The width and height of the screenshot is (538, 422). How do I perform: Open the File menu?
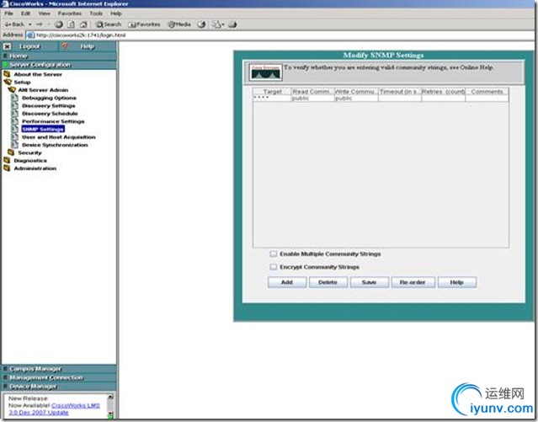pos(8,13)
